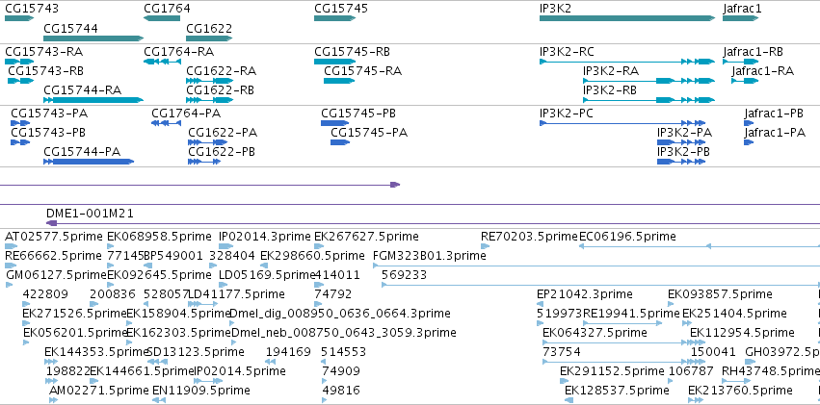Select protein CG1622-PA
This screenshot has width=820, height=405.
(208, 142)
